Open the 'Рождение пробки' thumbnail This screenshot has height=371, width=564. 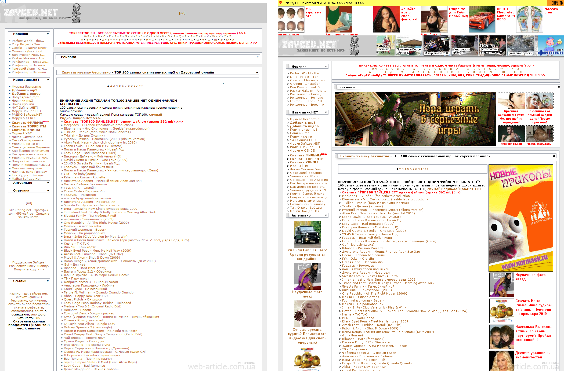(x=521, y=46)
